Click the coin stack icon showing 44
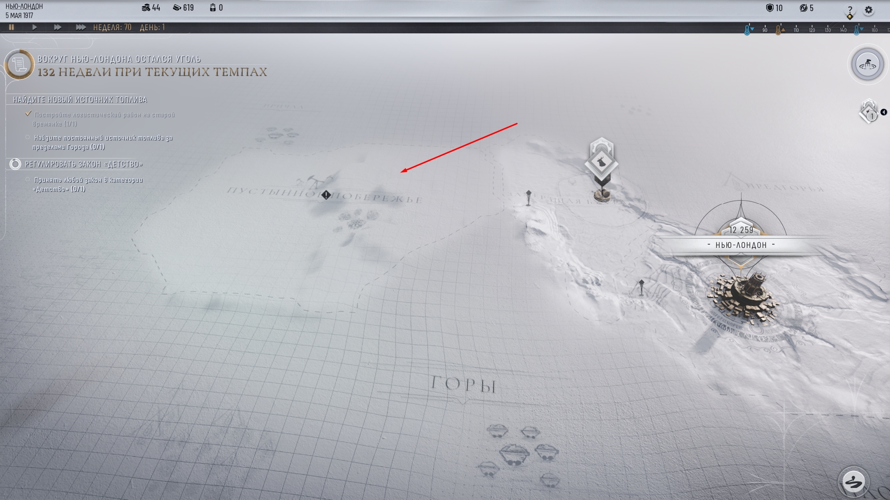 pos(146,8)
